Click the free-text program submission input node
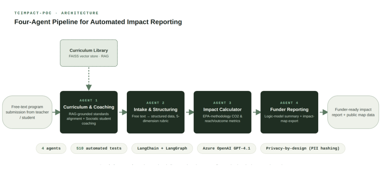The height and width of the screenshot is (190, 382). (x=27, y=112)
